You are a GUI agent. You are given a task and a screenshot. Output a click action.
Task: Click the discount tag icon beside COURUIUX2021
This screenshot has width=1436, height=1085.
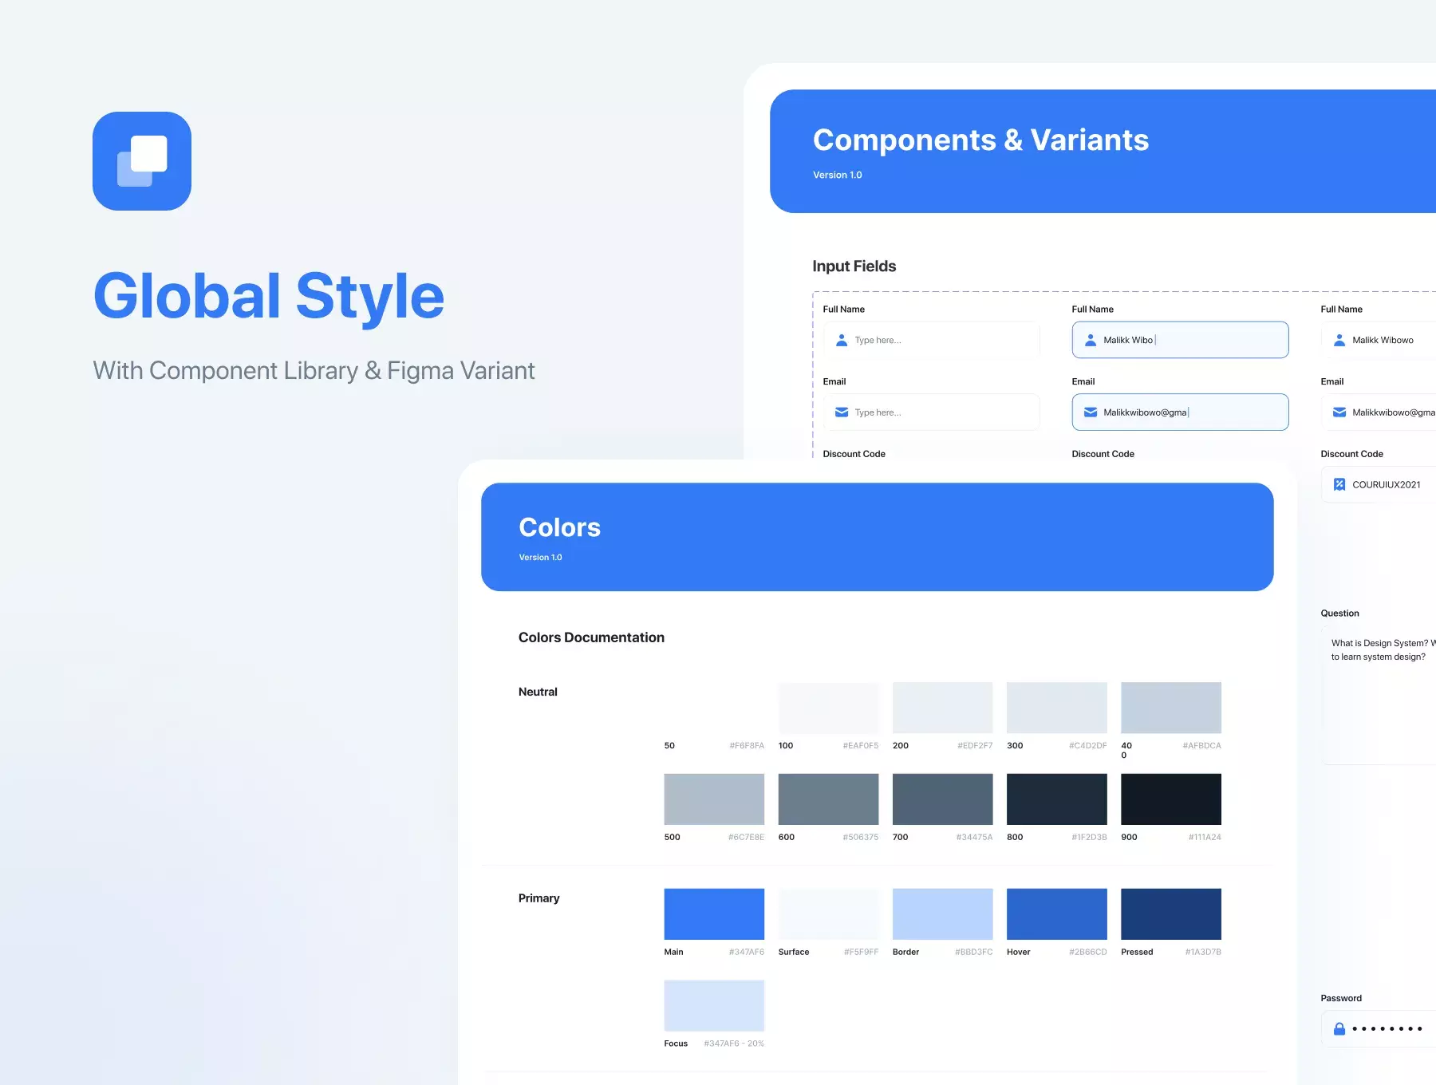pyautogui.click(x=1339, y=484)
